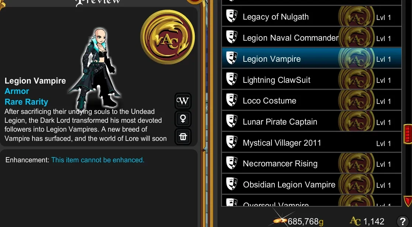The image size is (412, 227).
Task: Click the mask icon beside Mystical Villager 2011
Action: [232, 142]
